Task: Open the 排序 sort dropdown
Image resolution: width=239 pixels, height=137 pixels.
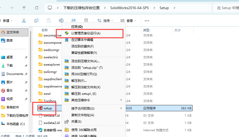Action: (x=105, y=21)
